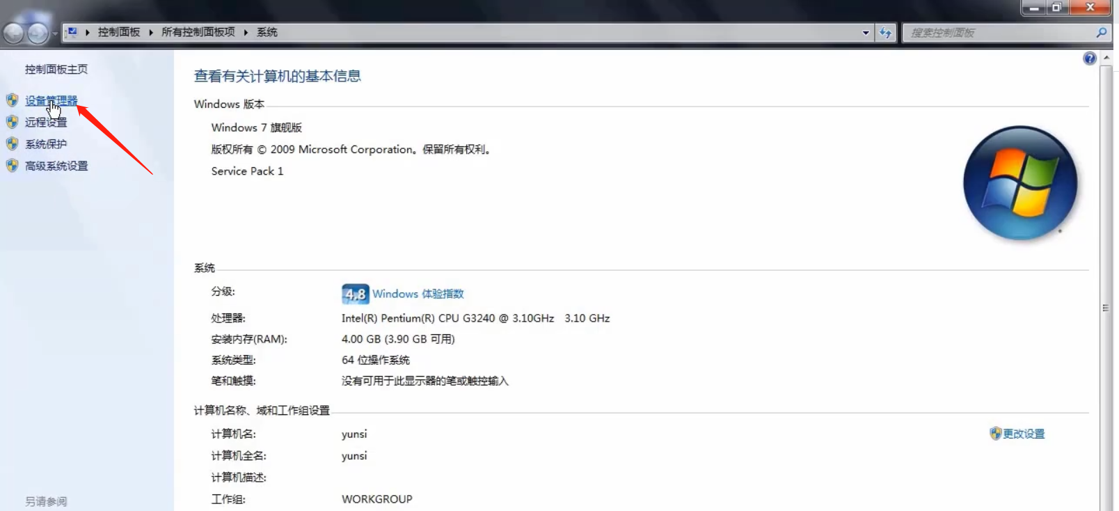Image resolution: width=1119 pixels, height=511 pixels.
Task: Open 远程设置 in the left pane
Action: 46,123
